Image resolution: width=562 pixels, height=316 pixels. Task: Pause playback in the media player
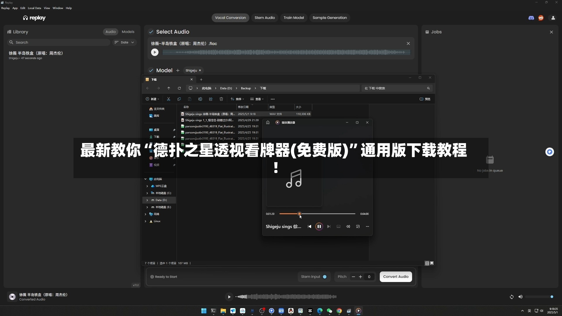[x=319, y=226]
